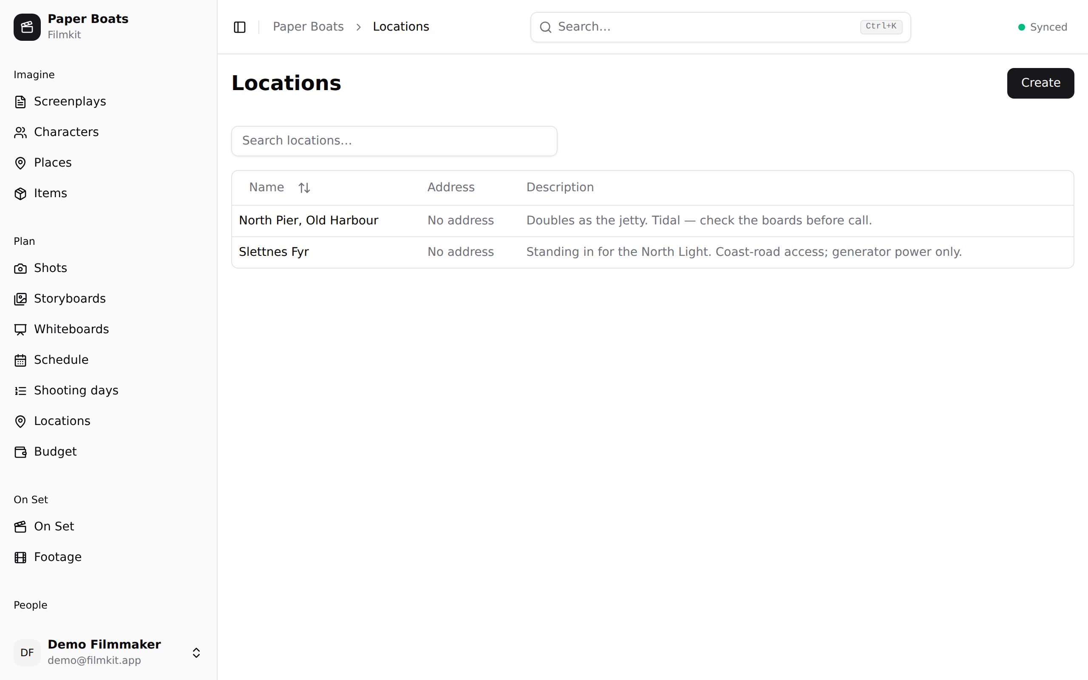Click the green Synced status dot
The image size is (1088, 680).
point(1021,27)
